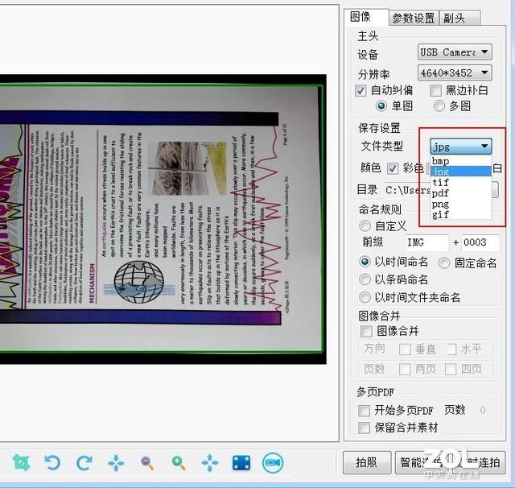
Task: Check the 两页 pages checkbox
Action: pos(405,370)
